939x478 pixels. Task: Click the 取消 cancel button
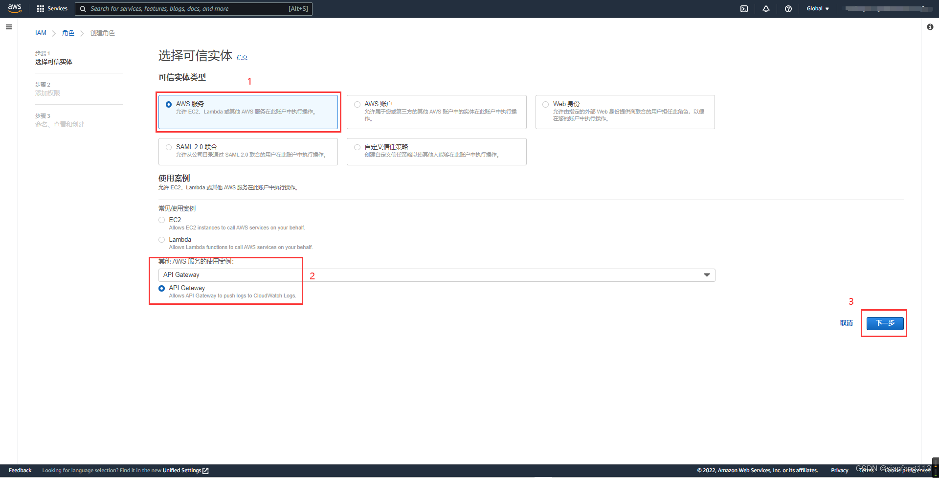tap(846, 323)
